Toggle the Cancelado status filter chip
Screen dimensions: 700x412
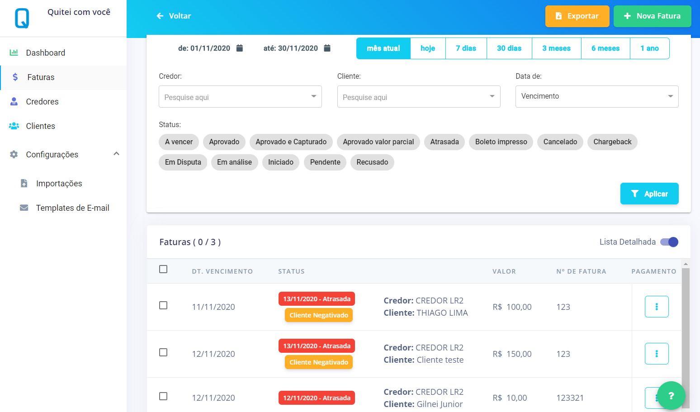[x=560, y=142]
